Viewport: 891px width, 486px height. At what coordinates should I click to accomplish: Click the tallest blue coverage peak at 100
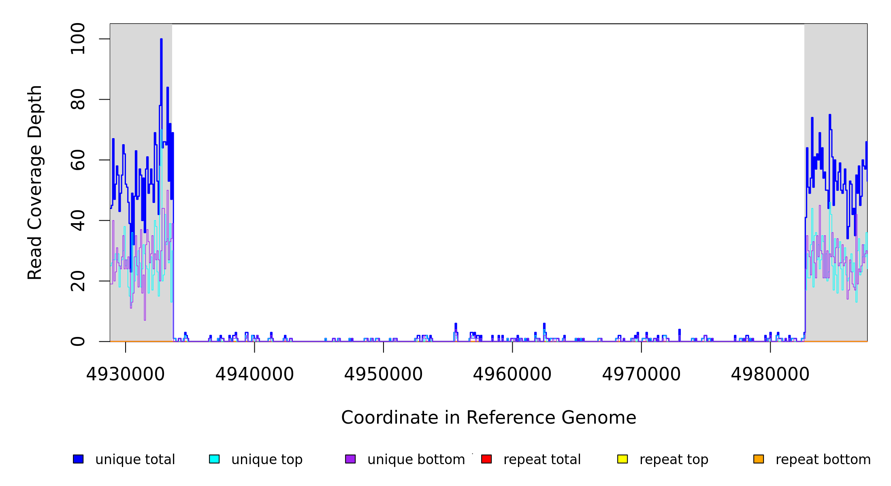[x=161, y=40]
